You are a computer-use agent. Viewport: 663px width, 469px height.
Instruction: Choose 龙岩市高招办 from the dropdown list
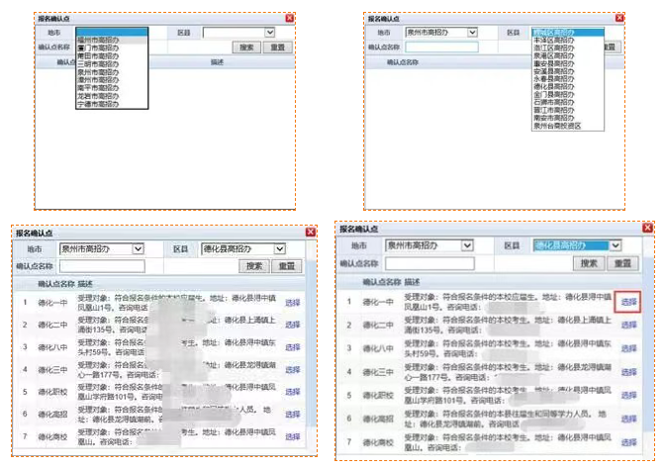[x=96, y=96]
